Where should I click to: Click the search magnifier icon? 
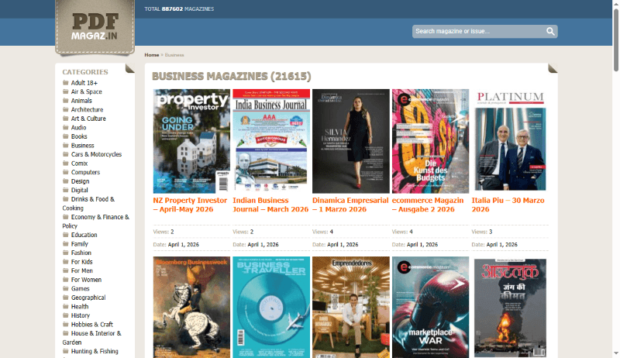click(550, 32)
